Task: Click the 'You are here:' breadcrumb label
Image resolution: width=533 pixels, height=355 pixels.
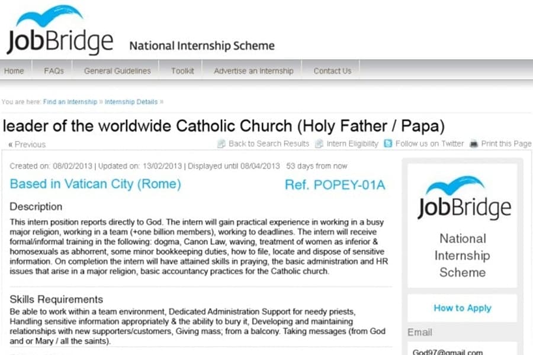Action: pos(21,102)
